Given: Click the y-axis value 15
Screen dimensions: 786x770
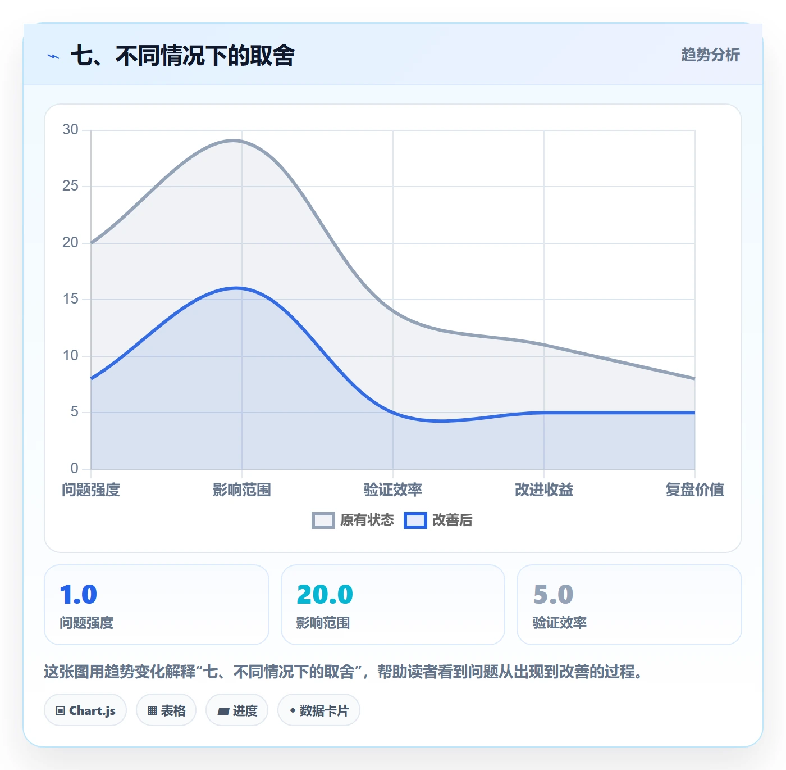Looking at the screenshot, I should tap(70, 299).
